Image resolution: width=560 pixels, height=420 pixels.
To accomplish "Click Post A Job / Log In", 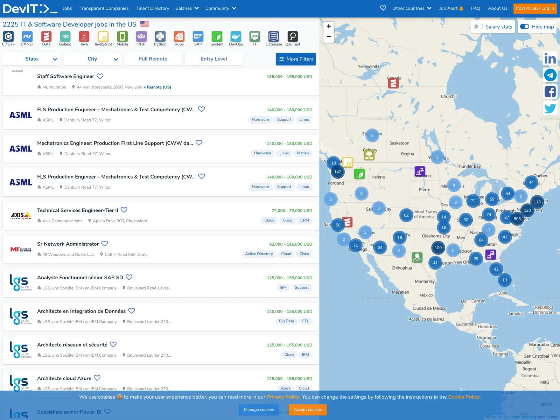I will click(535, 8).
